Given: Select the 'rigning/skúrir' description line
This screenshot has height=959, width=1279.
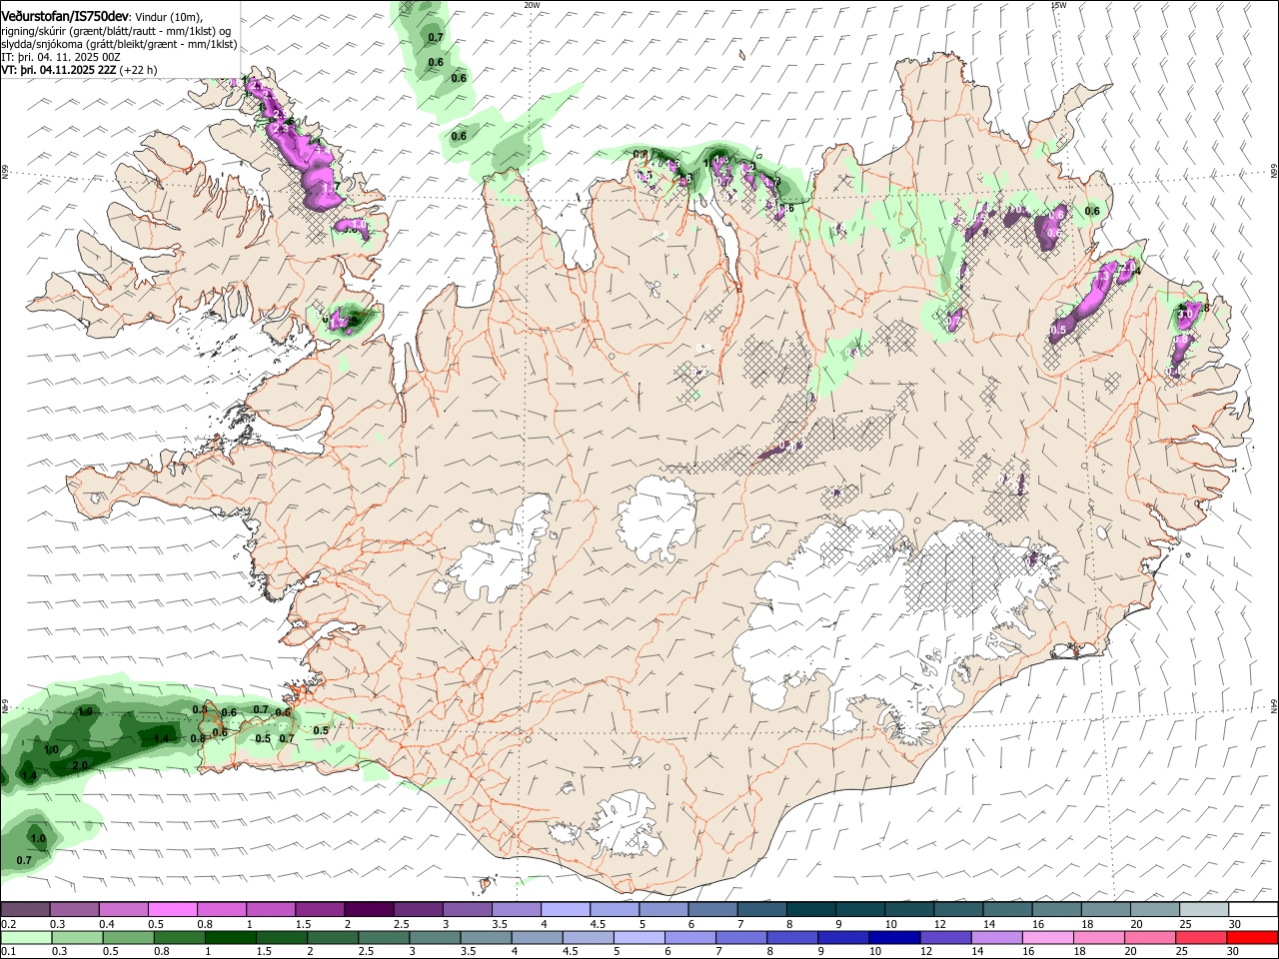Looking at the screenshot, I should pos(116,31).
